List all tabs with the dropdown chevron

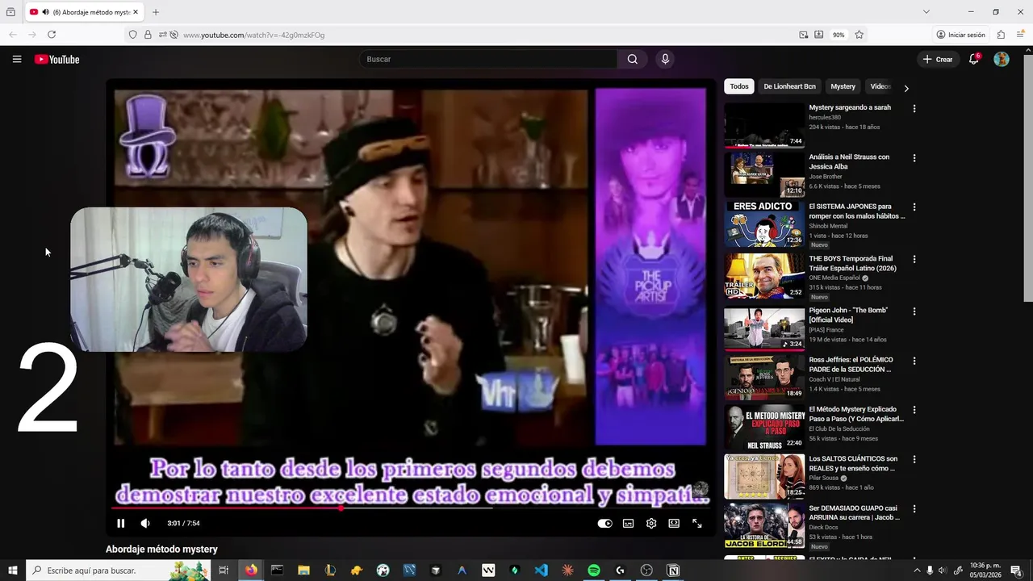pyautogui.click(x=926, y=12)
